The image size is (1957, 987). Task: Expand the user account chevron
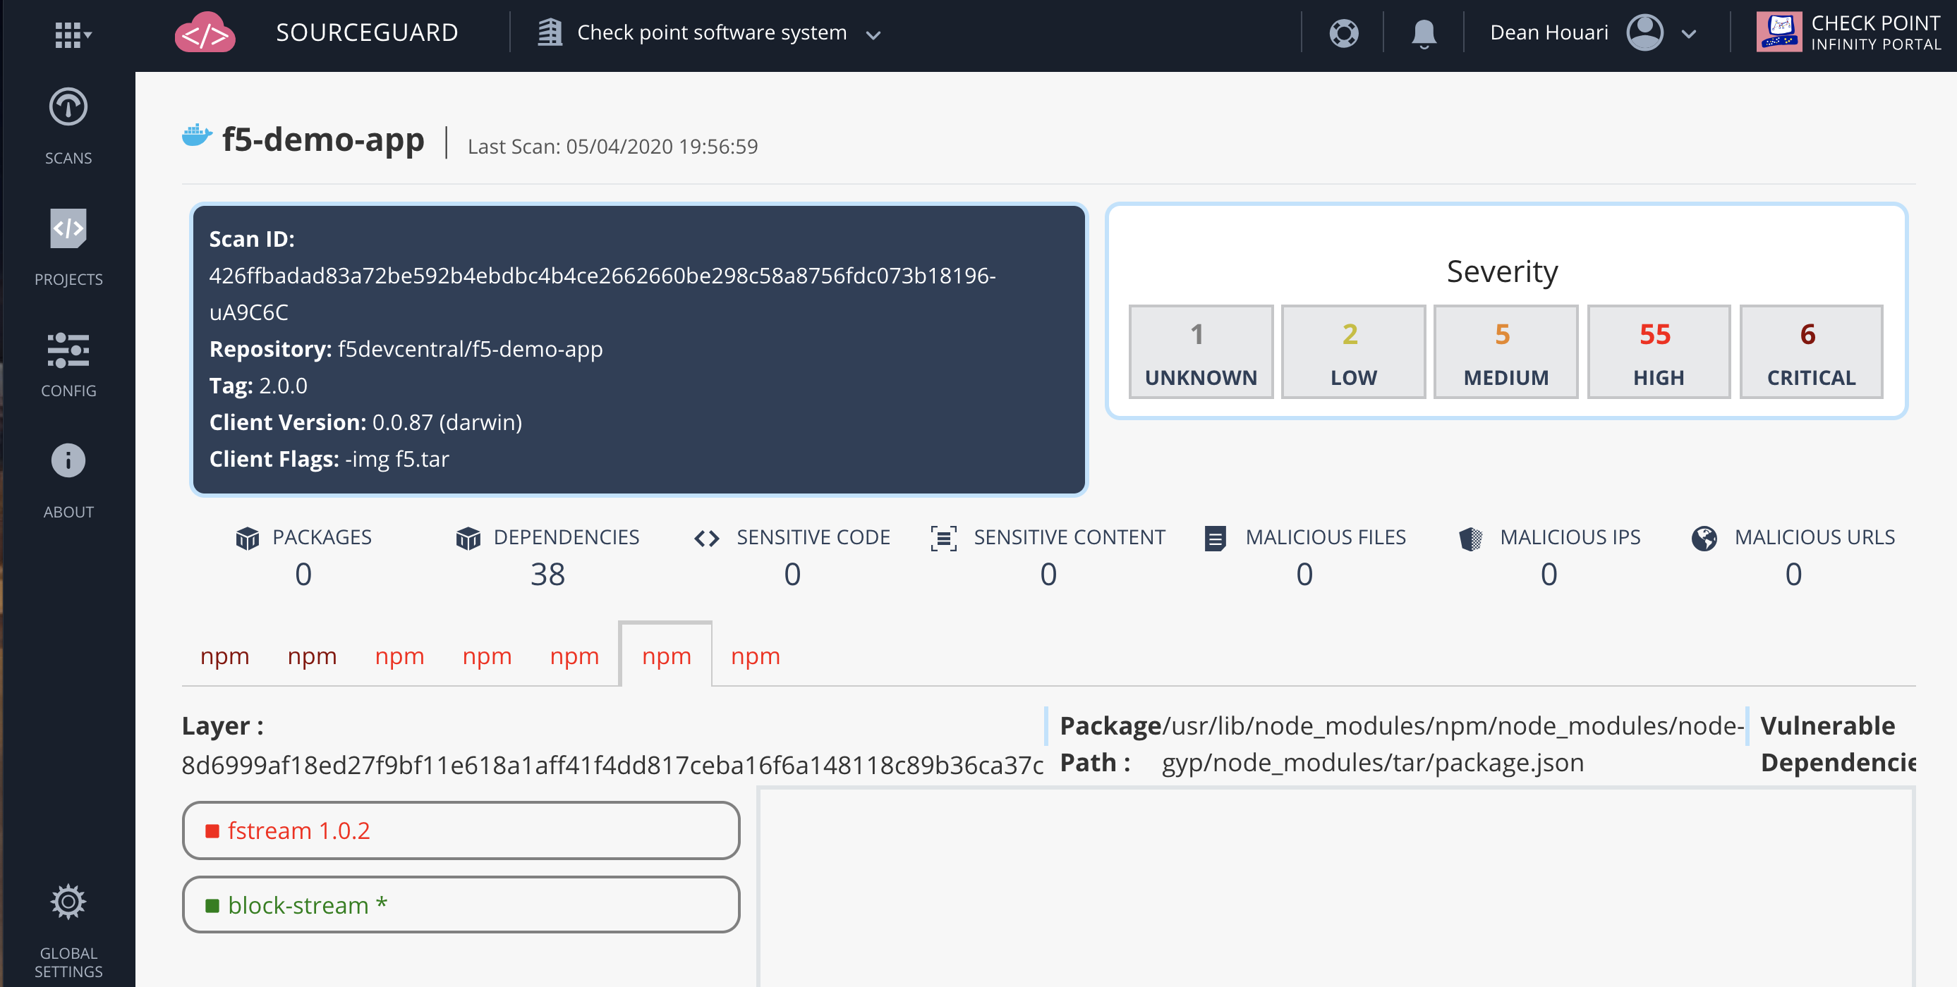tap(1689, 34)
